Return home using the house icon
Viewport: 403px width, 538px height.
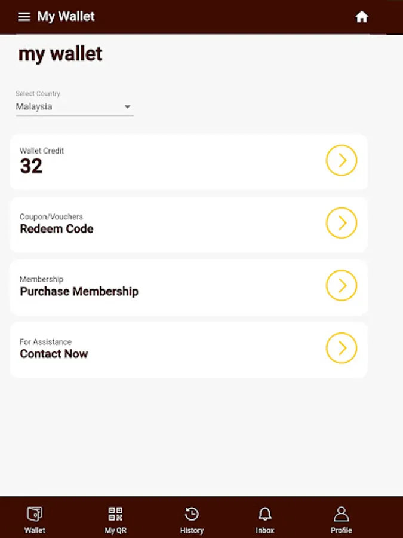[362, 17]
